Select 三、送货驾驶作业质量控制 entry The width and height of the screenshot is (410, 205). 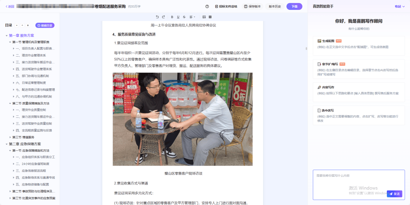coord(34,123)
